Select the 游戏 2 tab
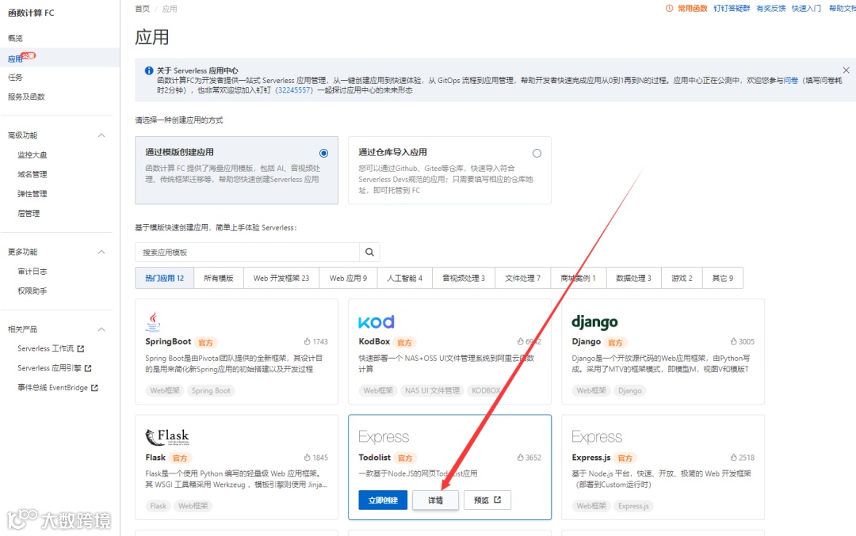Viewport: 856px width, 536px height. pyautogui.click(x=682, y=278)
